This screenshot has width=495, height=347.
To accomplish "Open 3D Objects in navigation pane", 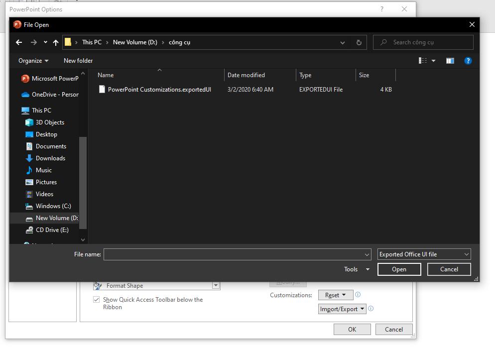I will [50, 122].
